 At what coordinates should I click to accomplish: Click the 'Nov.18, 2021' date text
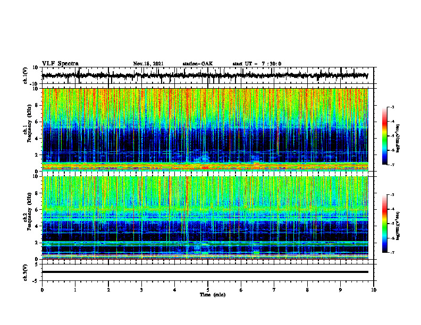tap(148, 64)
